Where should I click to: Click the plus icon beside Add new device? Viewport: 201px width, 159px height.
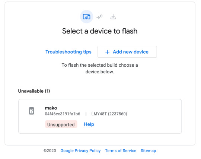[107, 52]
